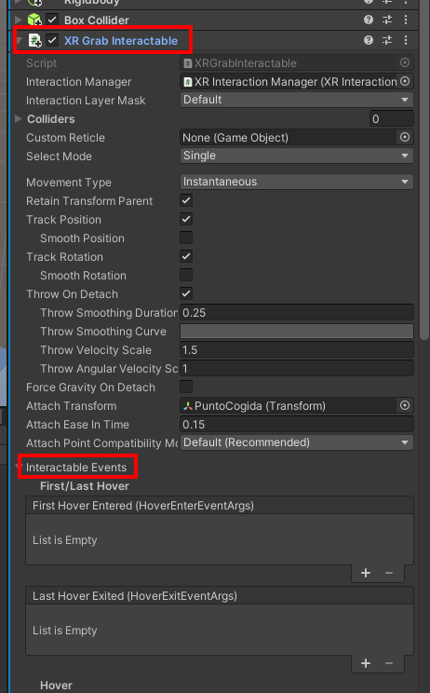Click the XR Grab Interactable component title
The width and height of the screenshot is (430, 693).
121,41
